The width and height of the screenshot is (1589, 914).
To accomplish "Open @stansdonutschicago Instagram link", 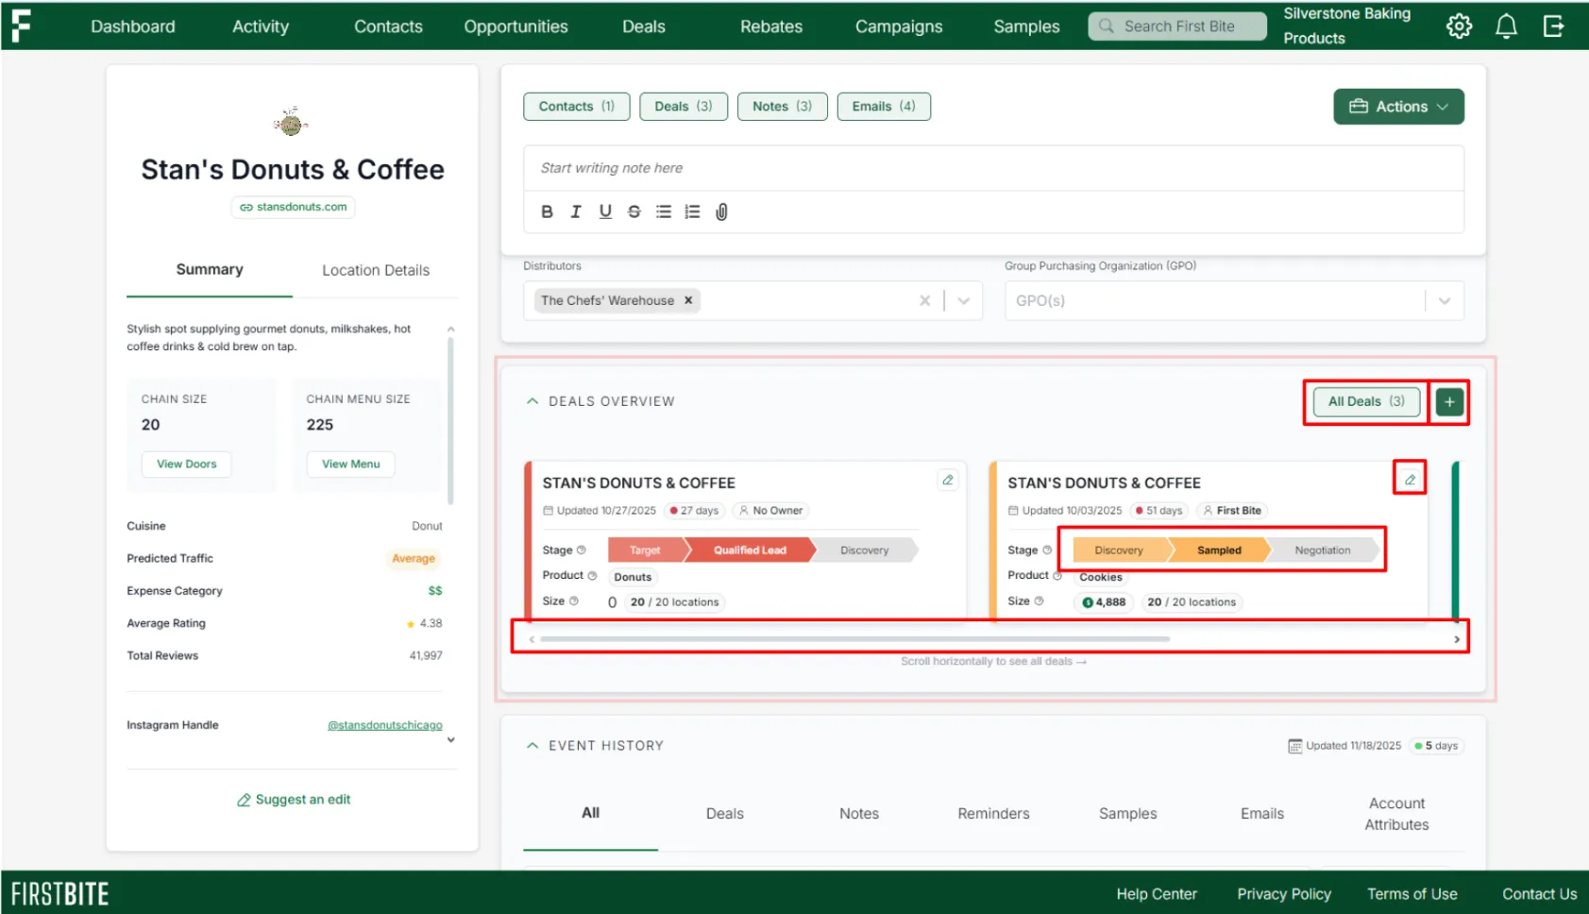I will [x=385, y=725].
